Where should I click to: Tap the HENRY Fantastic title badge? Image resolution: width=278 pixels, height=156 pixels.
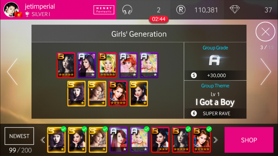pos(104,10)
